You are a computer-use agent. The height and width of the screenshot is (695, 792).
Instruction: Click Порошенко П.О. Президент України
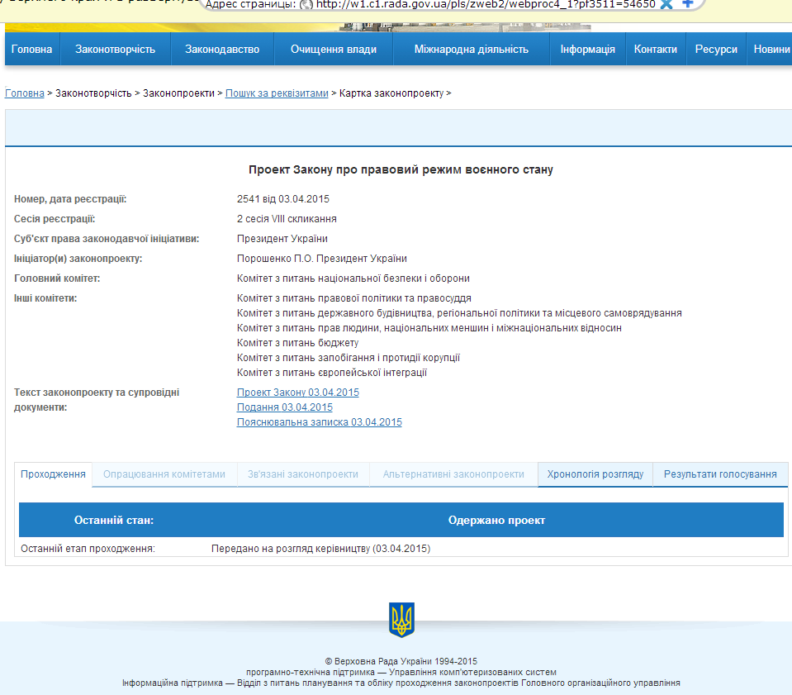tap(322, 259)
